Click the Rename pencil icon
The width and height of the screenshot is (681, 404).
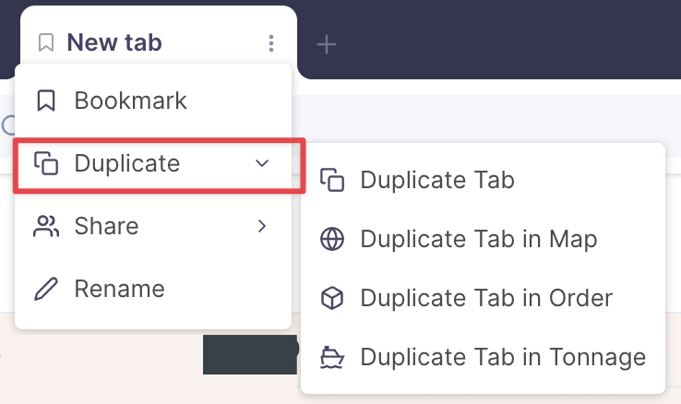point(46,289)
